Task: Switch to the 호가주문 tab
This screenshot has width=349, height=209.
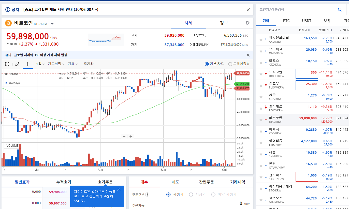Action: (x=105, y=182)
